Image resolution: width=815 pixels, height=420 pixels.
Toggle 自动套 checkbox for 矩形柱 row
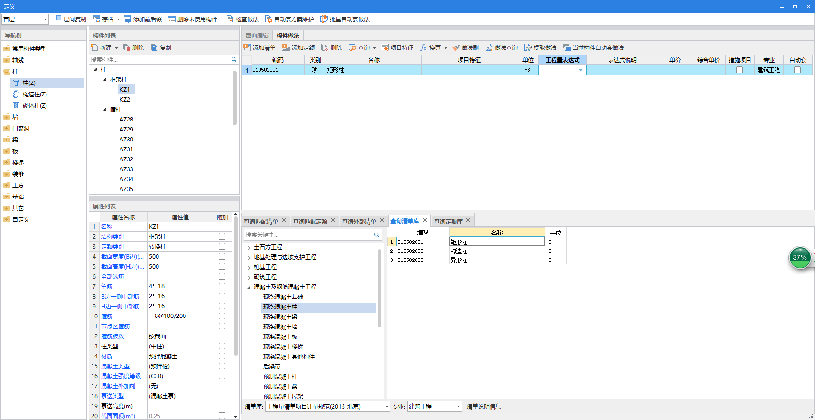pyautogui.click(x=797, y=70)
